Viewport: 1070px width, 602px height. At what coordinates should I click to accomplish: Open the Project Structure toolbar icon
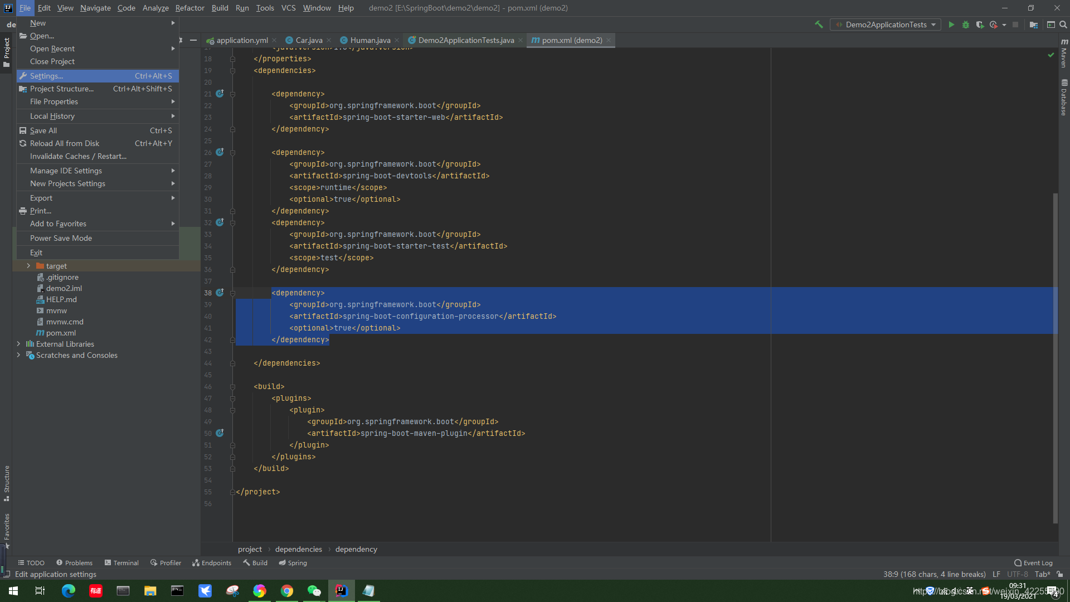pyautogui.click(x=1034, y=25)
